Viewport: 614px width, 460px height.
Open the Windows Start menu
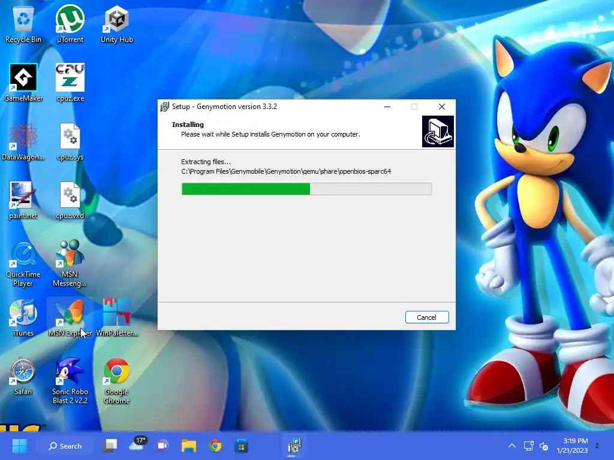pyautogui.click(x=19, y=446)
